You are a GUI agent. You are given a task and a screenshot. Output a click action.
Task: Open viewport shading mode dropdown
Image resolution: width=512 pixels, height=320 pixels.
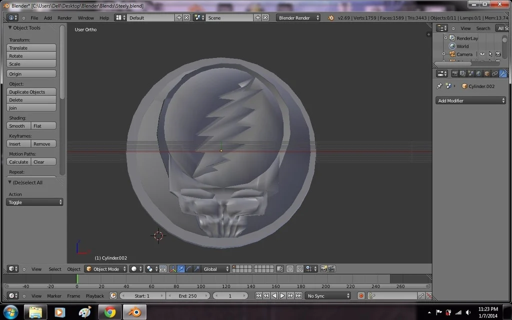pyautogui.click(x=136, y=268)
